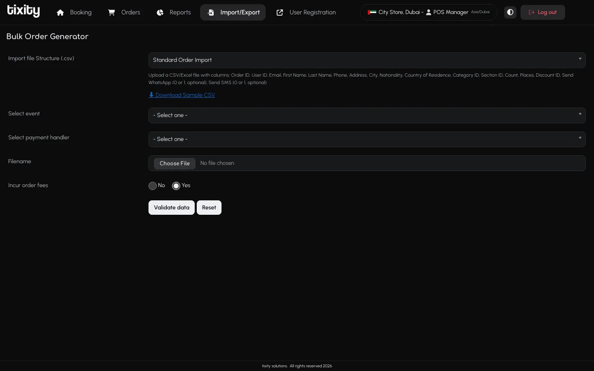Screen dimensions: 594x371
Task: Open the Orders menu item
Action: coord(124,12)
